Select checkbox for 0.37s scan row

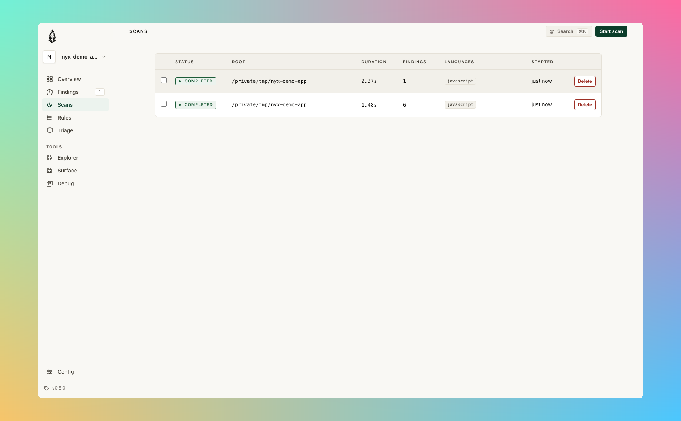[164, 80]
